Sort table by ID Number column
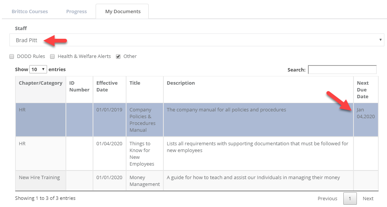This screenshot has height=207, width=387. (79, 86)
